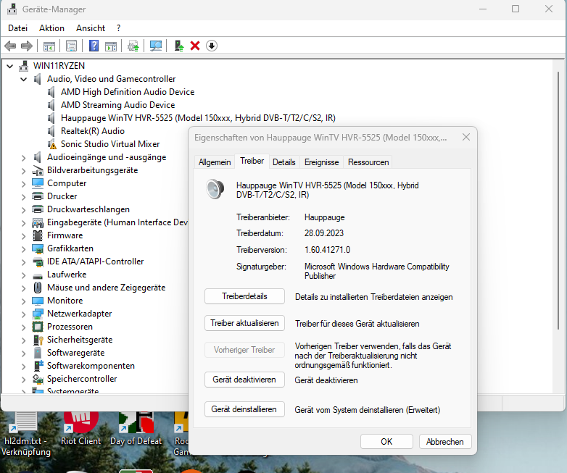Select AMD Streaming Audio Device
This screenshot has width=567, height=473.
[118, 105]
